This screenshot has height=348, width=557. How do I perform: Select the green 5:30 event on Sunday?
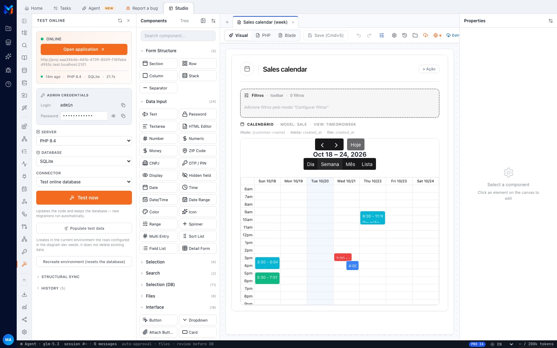tap(267, 278)
